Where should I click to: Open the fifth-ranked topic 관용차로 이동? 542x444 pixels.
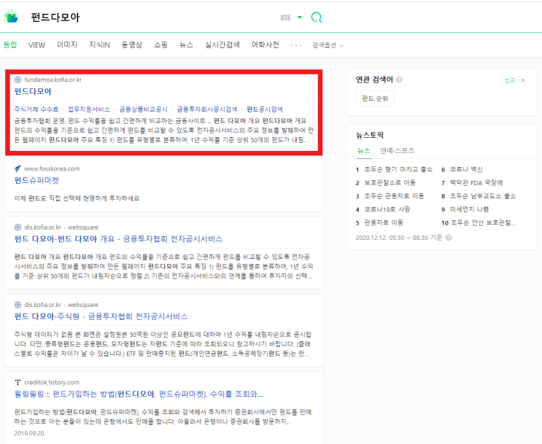[x=384, y=222]
